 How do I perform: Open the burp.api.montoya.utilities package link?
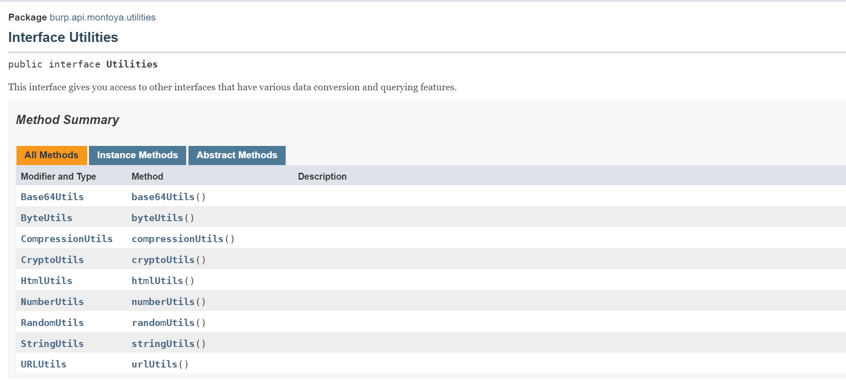click(x=102, y=17)
